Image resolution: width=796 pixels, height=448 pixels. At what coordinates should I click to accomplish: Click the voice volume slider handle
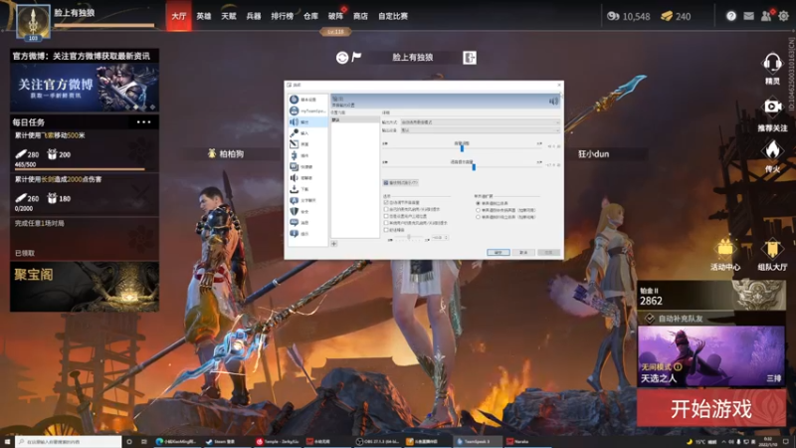[462, 148]
